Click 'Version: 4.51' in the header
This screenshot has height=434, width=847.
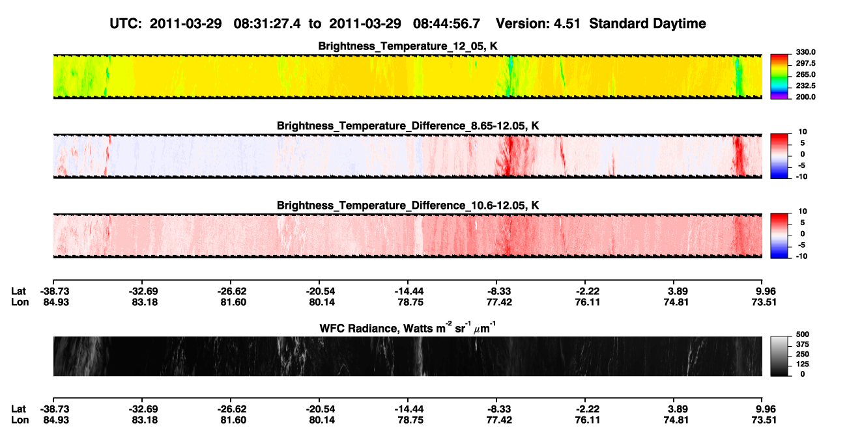(539, 23)
